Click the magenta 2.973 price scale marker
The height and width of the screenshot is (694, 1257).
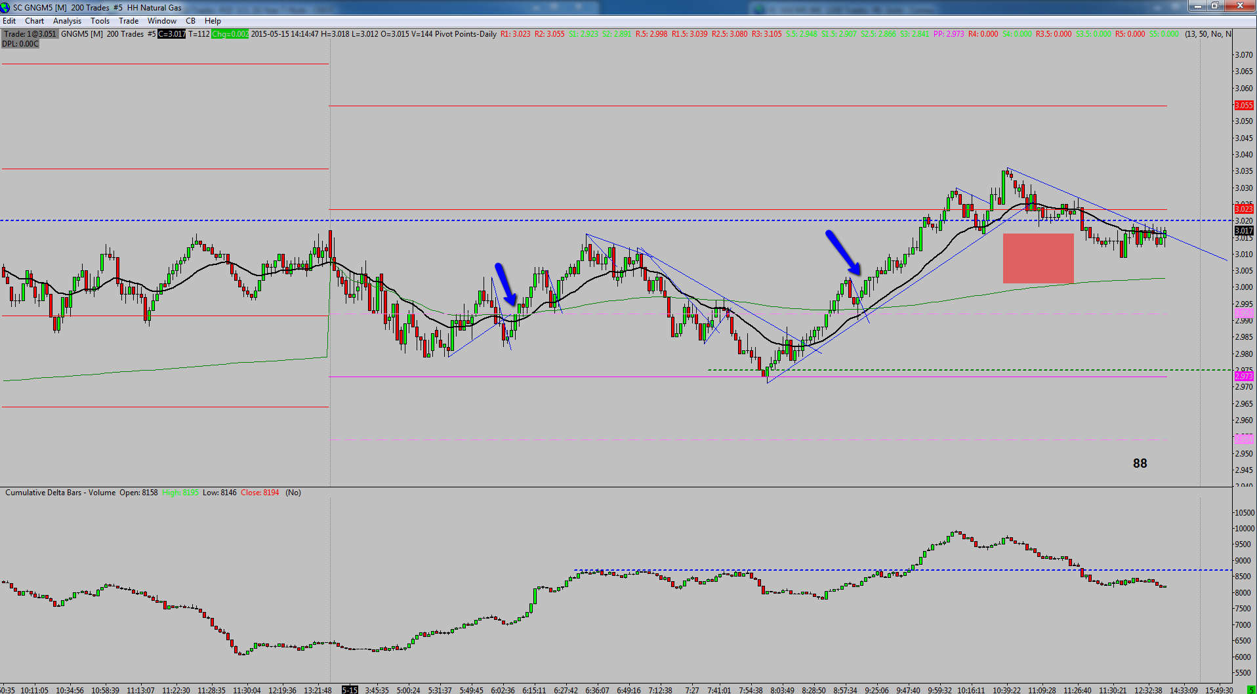coord(1244,376)
